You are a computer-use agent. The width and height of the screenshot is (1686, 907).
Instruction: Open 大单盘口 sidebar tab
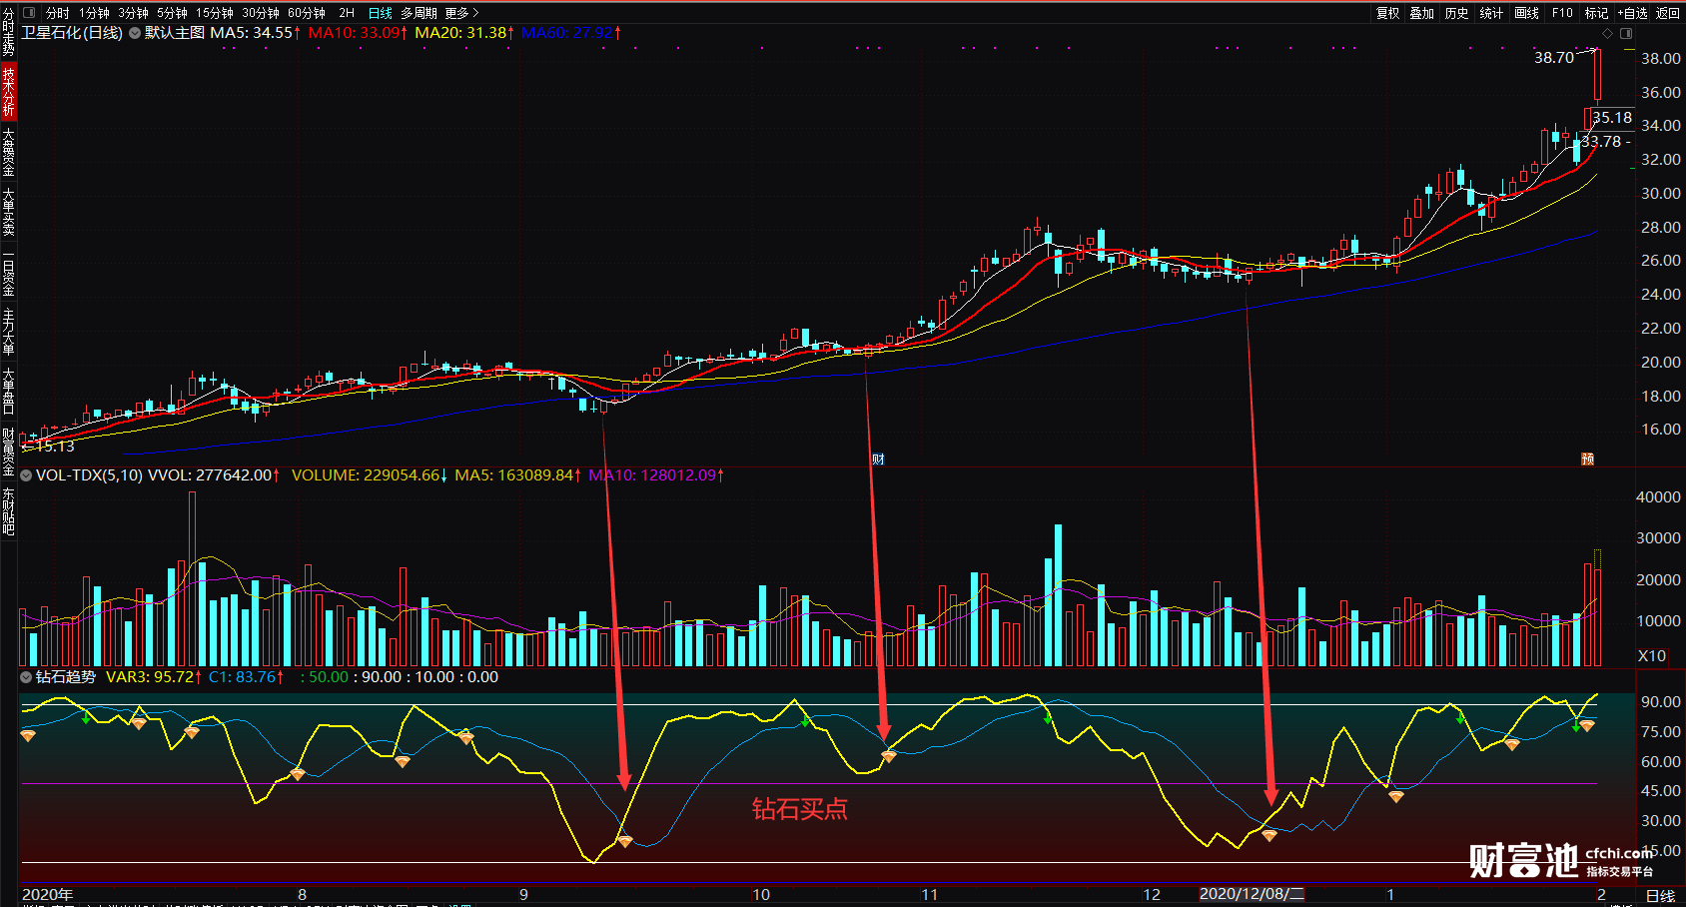coord(8,392)
